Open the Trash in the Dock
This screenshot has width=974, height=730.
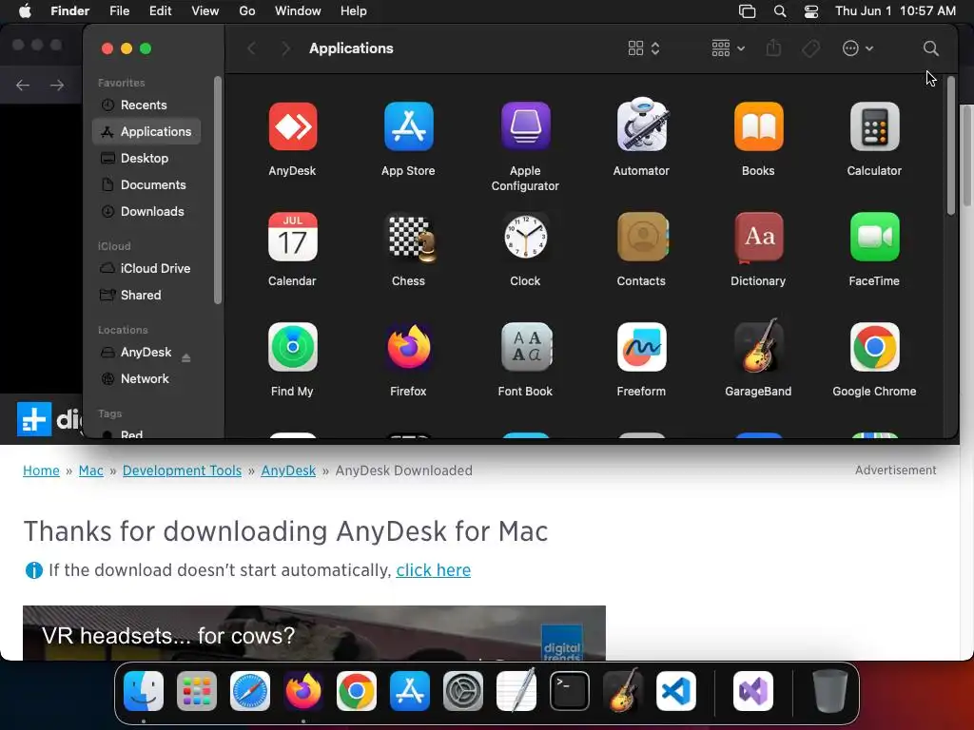pos(829,691)
